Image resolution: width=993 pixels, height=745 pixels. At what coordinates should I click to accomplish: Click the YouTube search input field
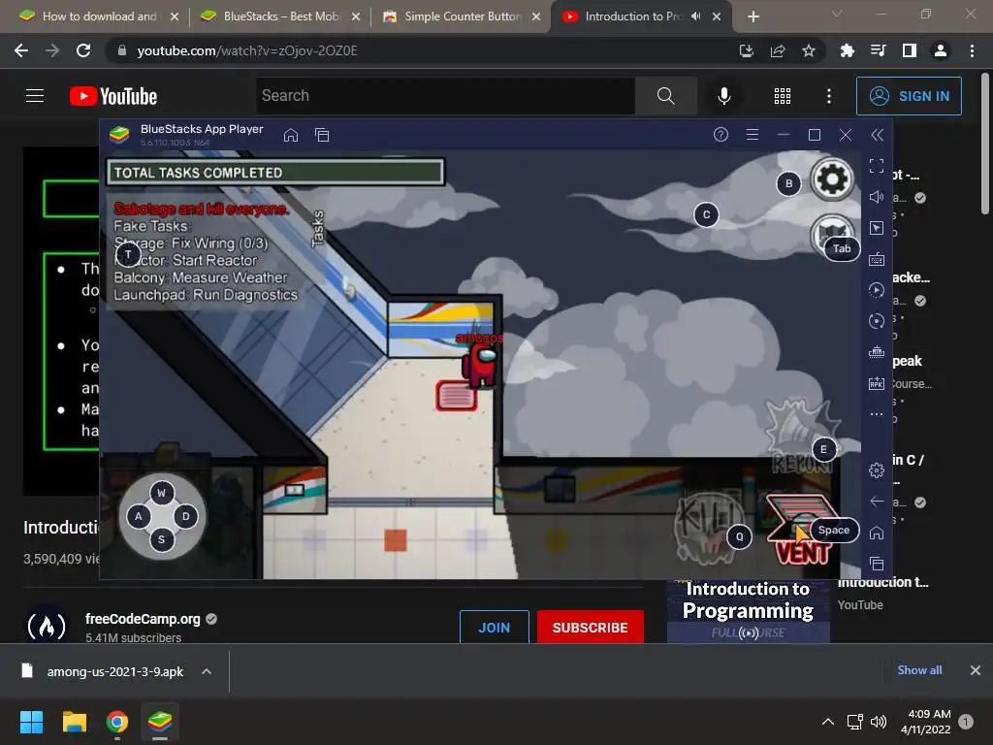(445, 96)
